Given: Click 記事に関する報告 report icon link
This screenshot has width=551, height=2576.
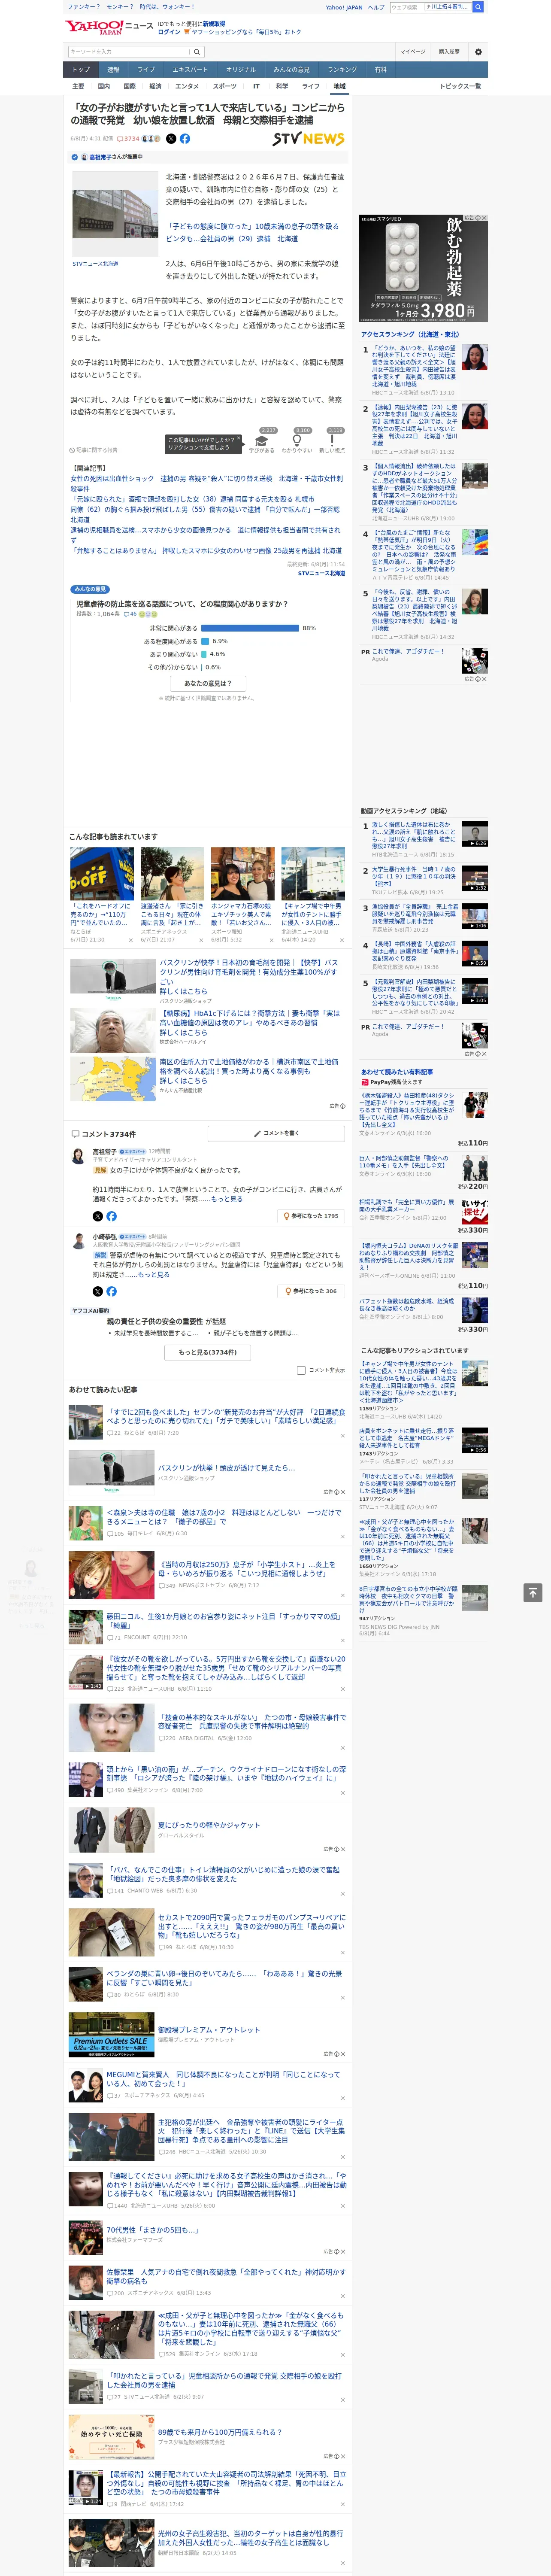Looking at the screenshot, I should tap(93, 450).
